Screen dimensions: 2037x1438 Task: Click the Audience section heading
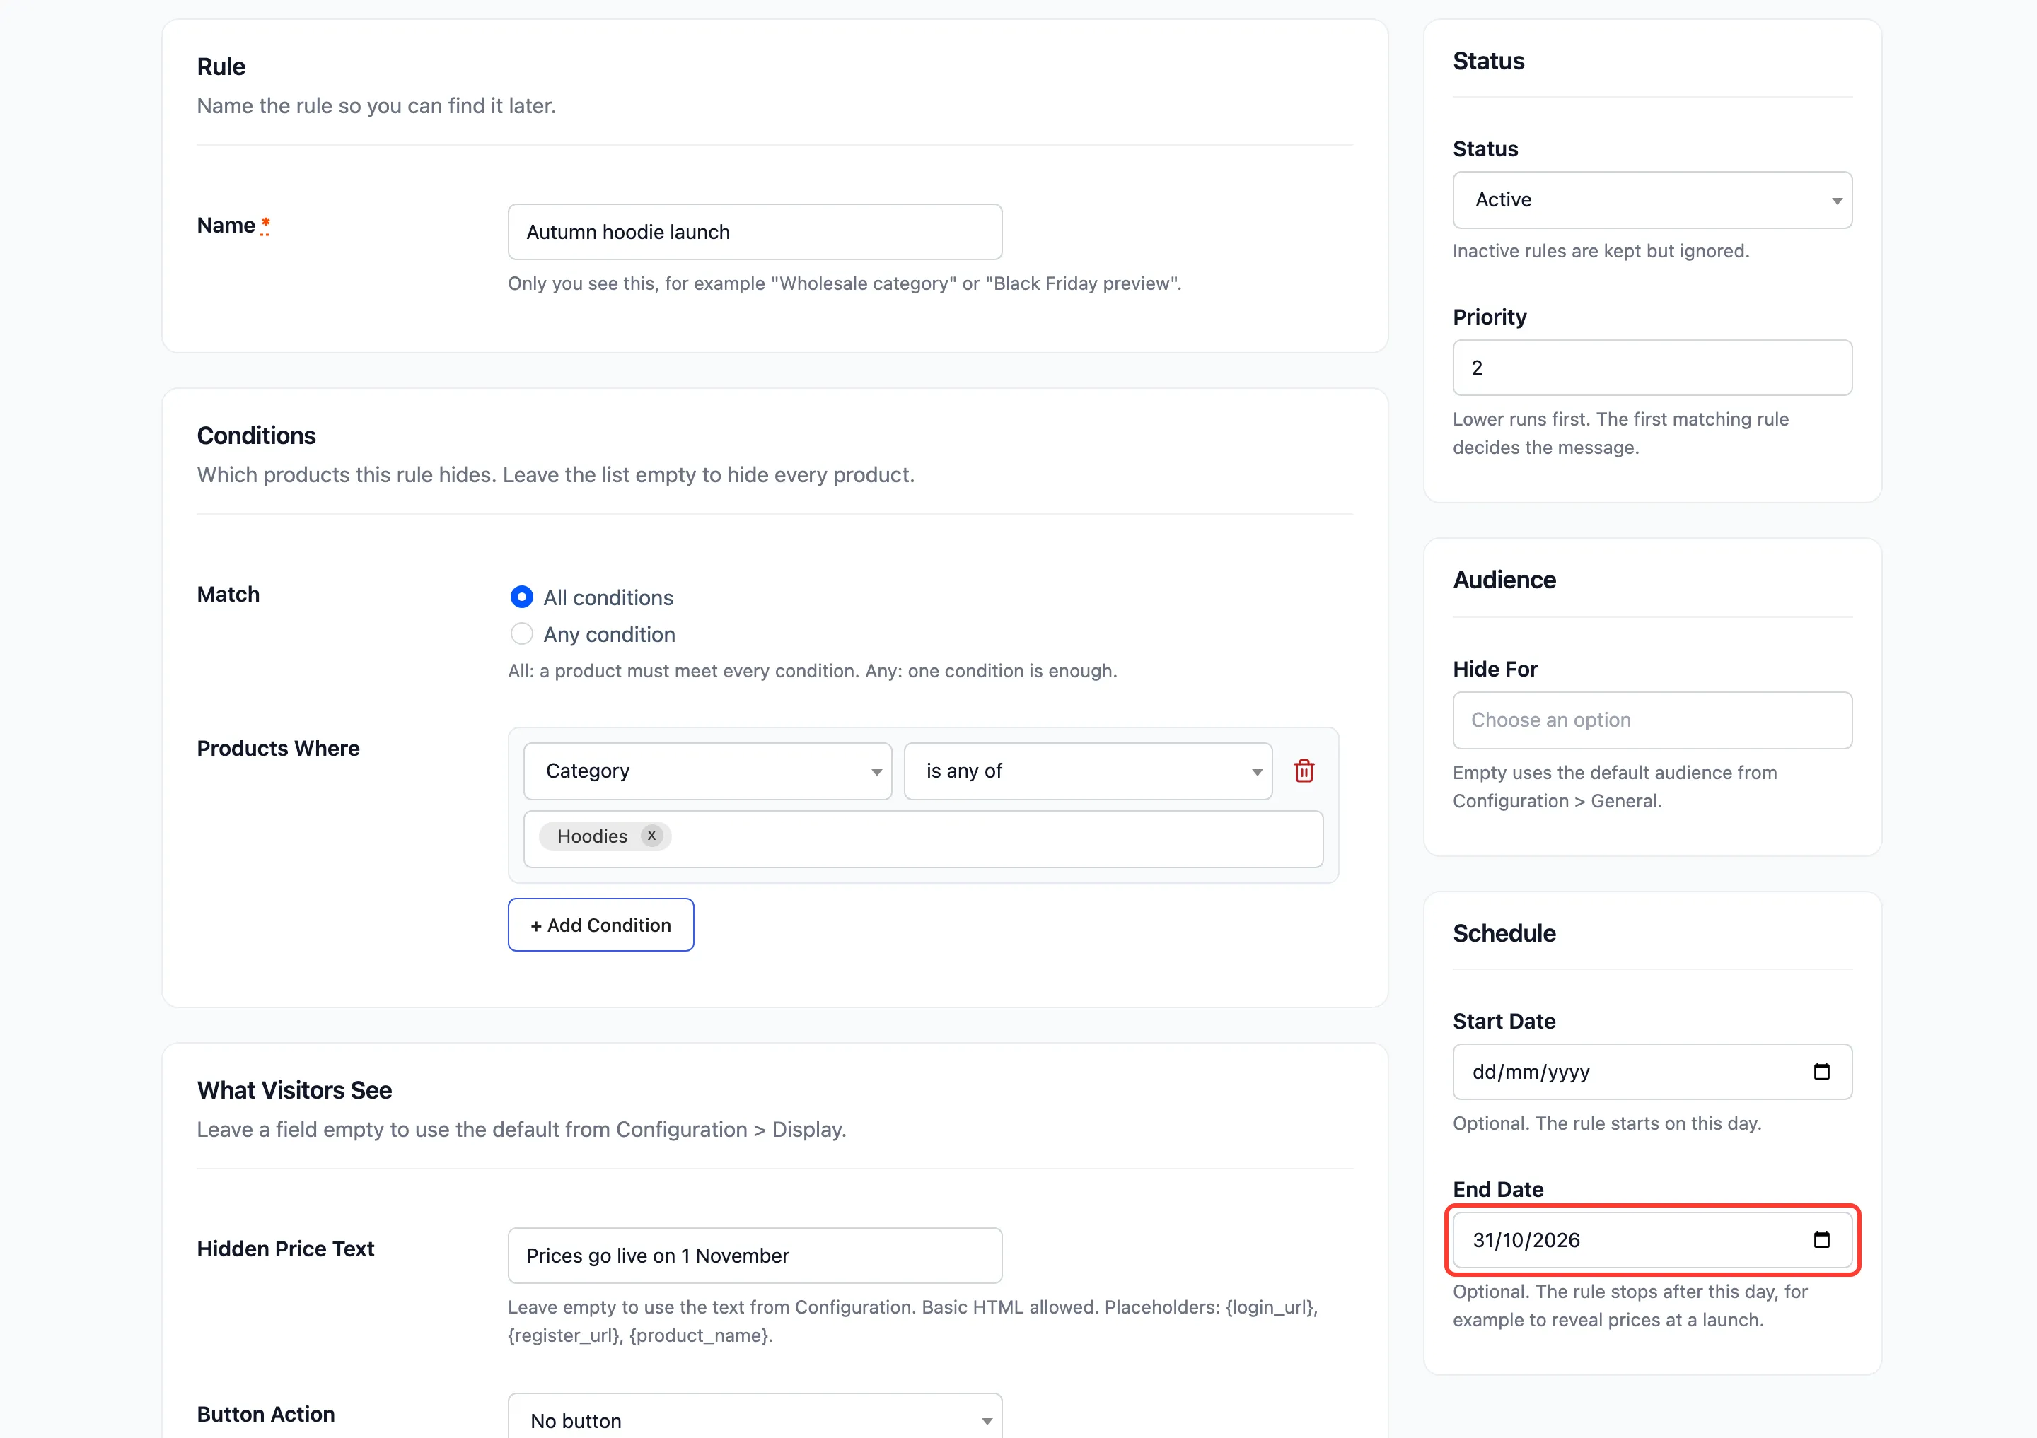pos(1504,579)
